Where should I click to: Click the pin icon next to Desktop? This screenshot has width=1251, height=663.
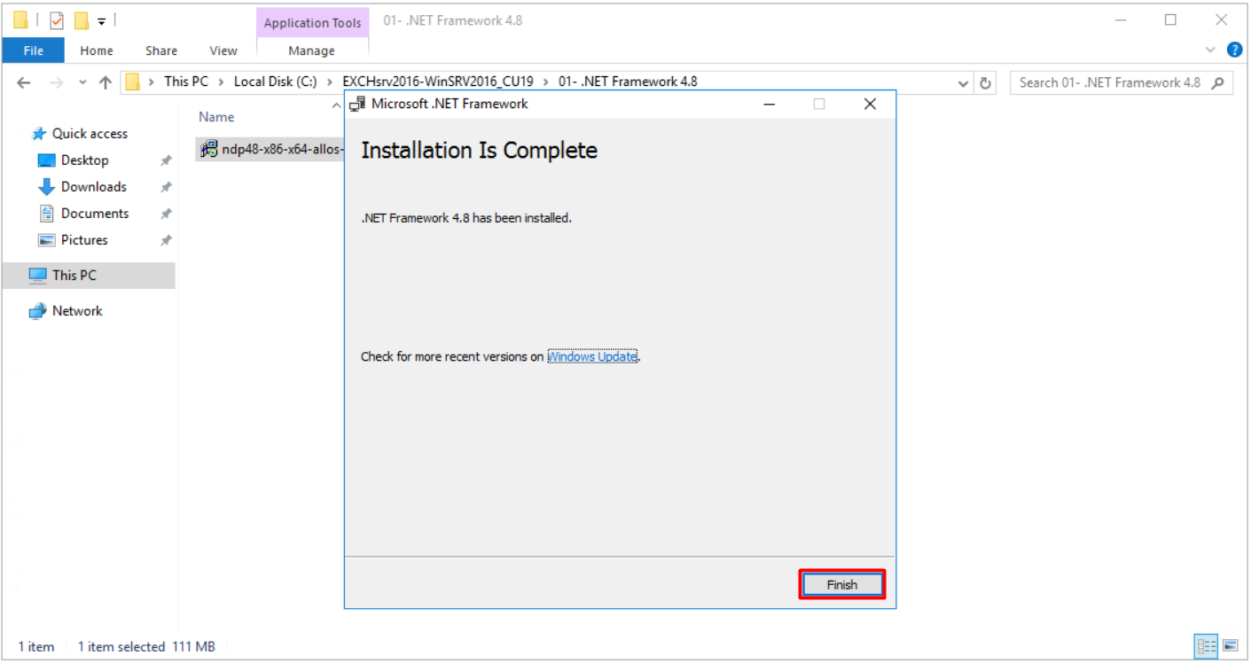[166, 161]
